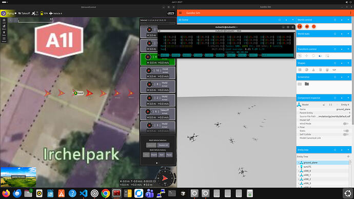The height and width of the screenshot is (199, 354).
Task: Insert a Cone shape
Action: (313, 70)
